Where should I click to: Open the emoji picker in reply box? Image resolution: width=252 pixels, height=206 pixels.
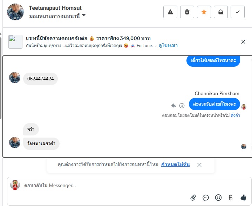tap(218, 198)
